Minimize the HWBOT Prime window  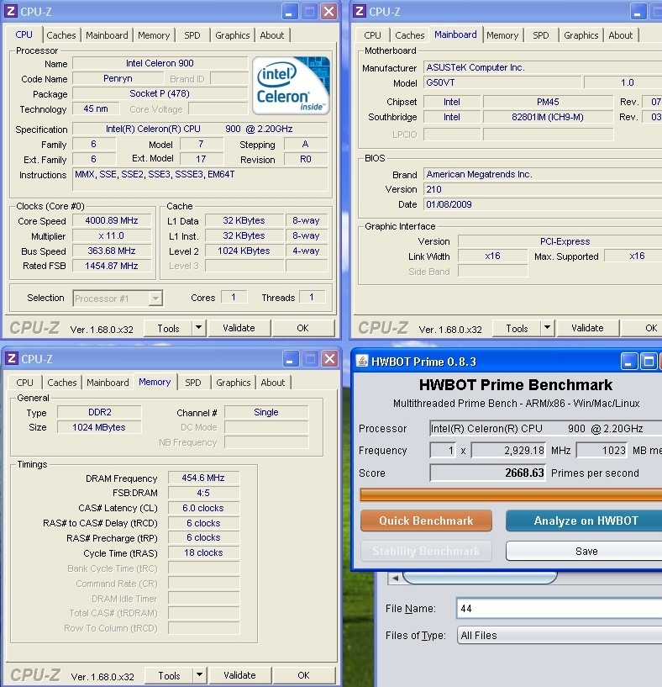[x=628, y=362]
